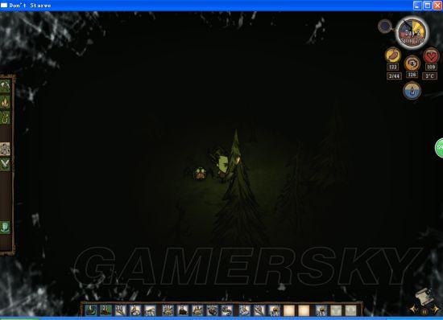Click the hunger stomach meter

(393, 55)
